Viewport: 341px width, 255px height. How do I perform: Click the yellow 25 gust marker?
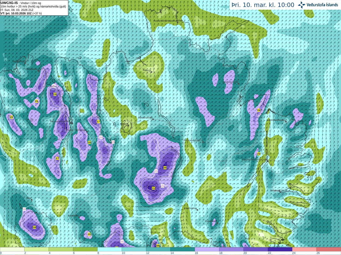(x=89, y=234)
